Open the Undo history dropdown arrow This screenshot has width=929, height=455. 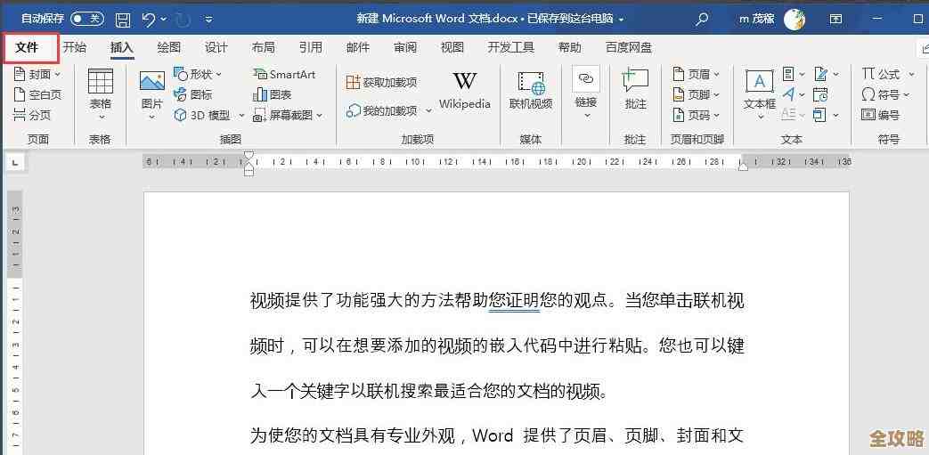164,20
